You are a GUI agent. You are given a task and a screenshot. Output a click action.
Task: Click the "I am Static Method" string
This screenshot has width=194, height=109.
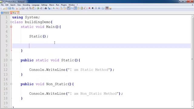click(x=89, y=70)
